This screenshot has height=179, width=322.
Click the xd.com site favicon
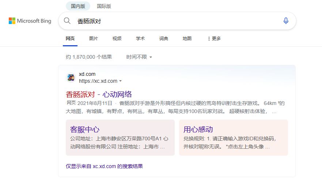[71, 78]
